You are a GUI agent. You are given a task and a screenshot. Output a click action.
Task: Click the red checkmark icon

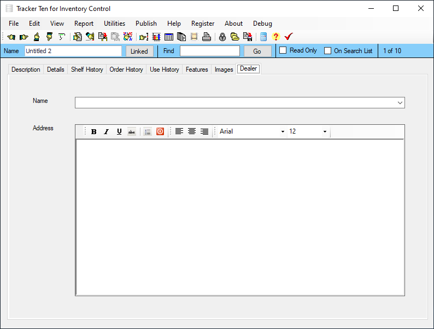click(x=289, y=37)
